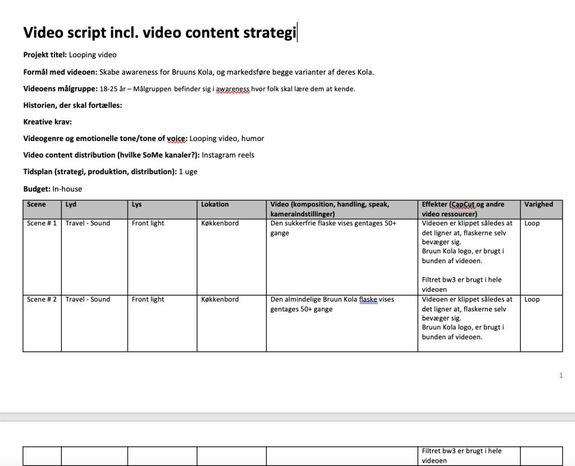Click the text "Den almindelige Bruun Kola flaske vises"
The height and width of the screenshot is (466, 575).
click(x=332, y=299)
